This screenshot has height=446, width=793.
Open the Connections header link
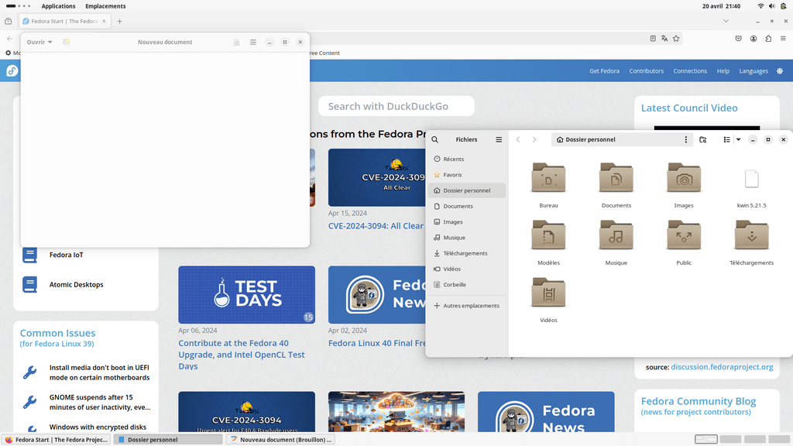(x=690, y=70)
